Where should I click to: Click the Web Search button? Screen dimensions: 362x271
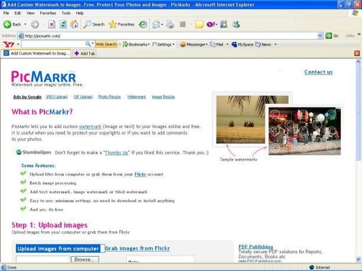(106, 44)
